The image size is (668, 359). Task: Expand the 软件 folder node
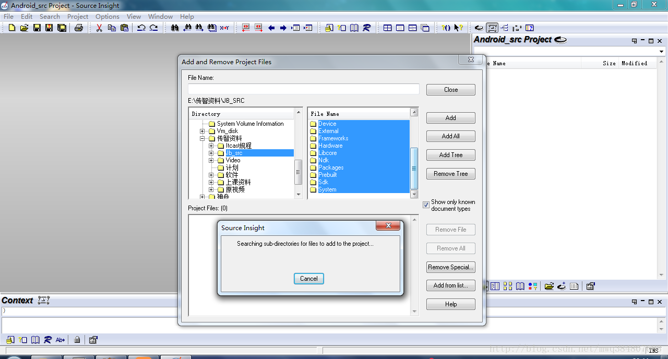click(211, 175)
